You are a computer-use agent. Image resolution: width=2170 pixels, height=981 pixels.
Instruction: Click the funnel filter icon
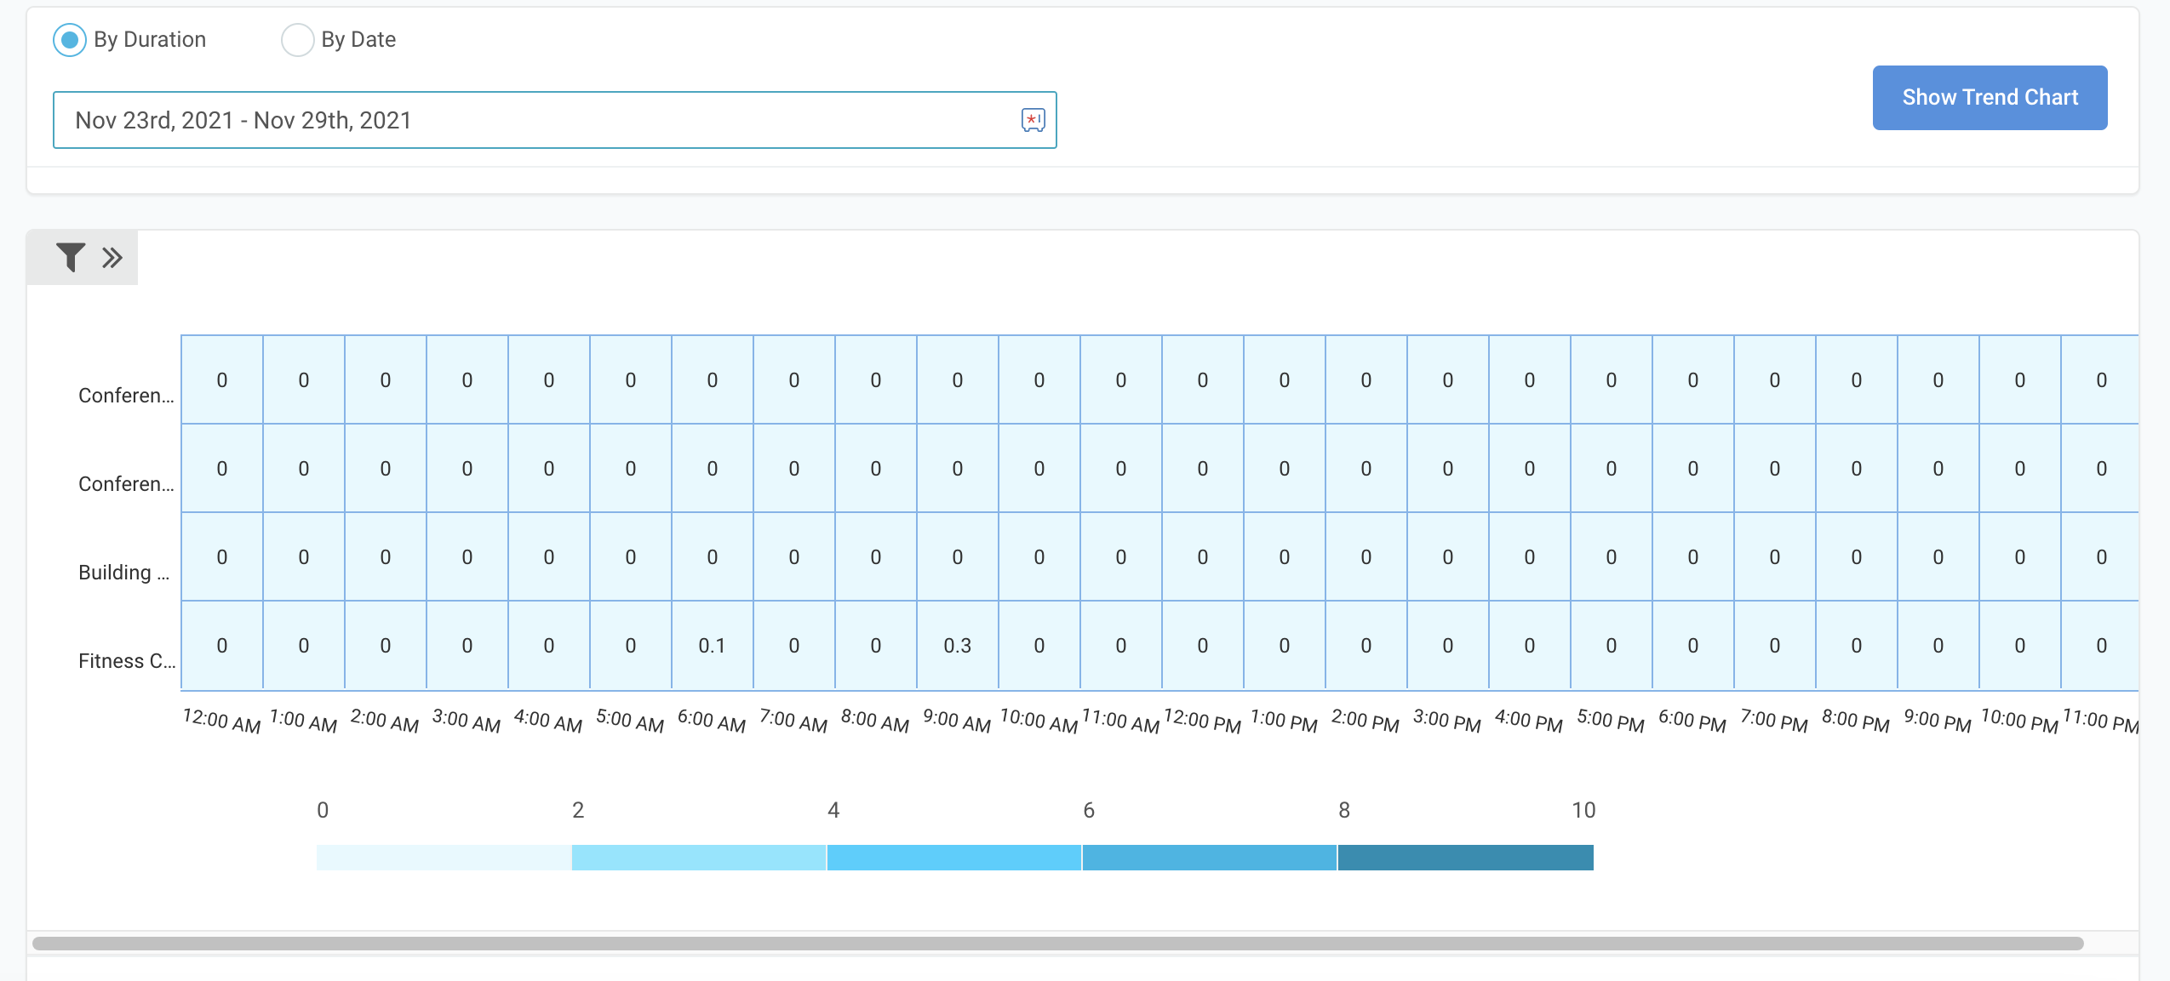(x=71, y=257)
